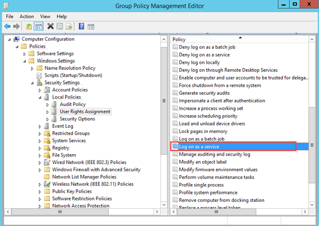Click the Delete X toolbar icon
319x226 pixels.
pos(50,26)
